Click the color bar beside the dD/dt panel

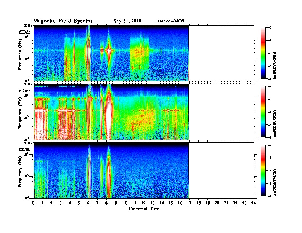pos(263,112)
